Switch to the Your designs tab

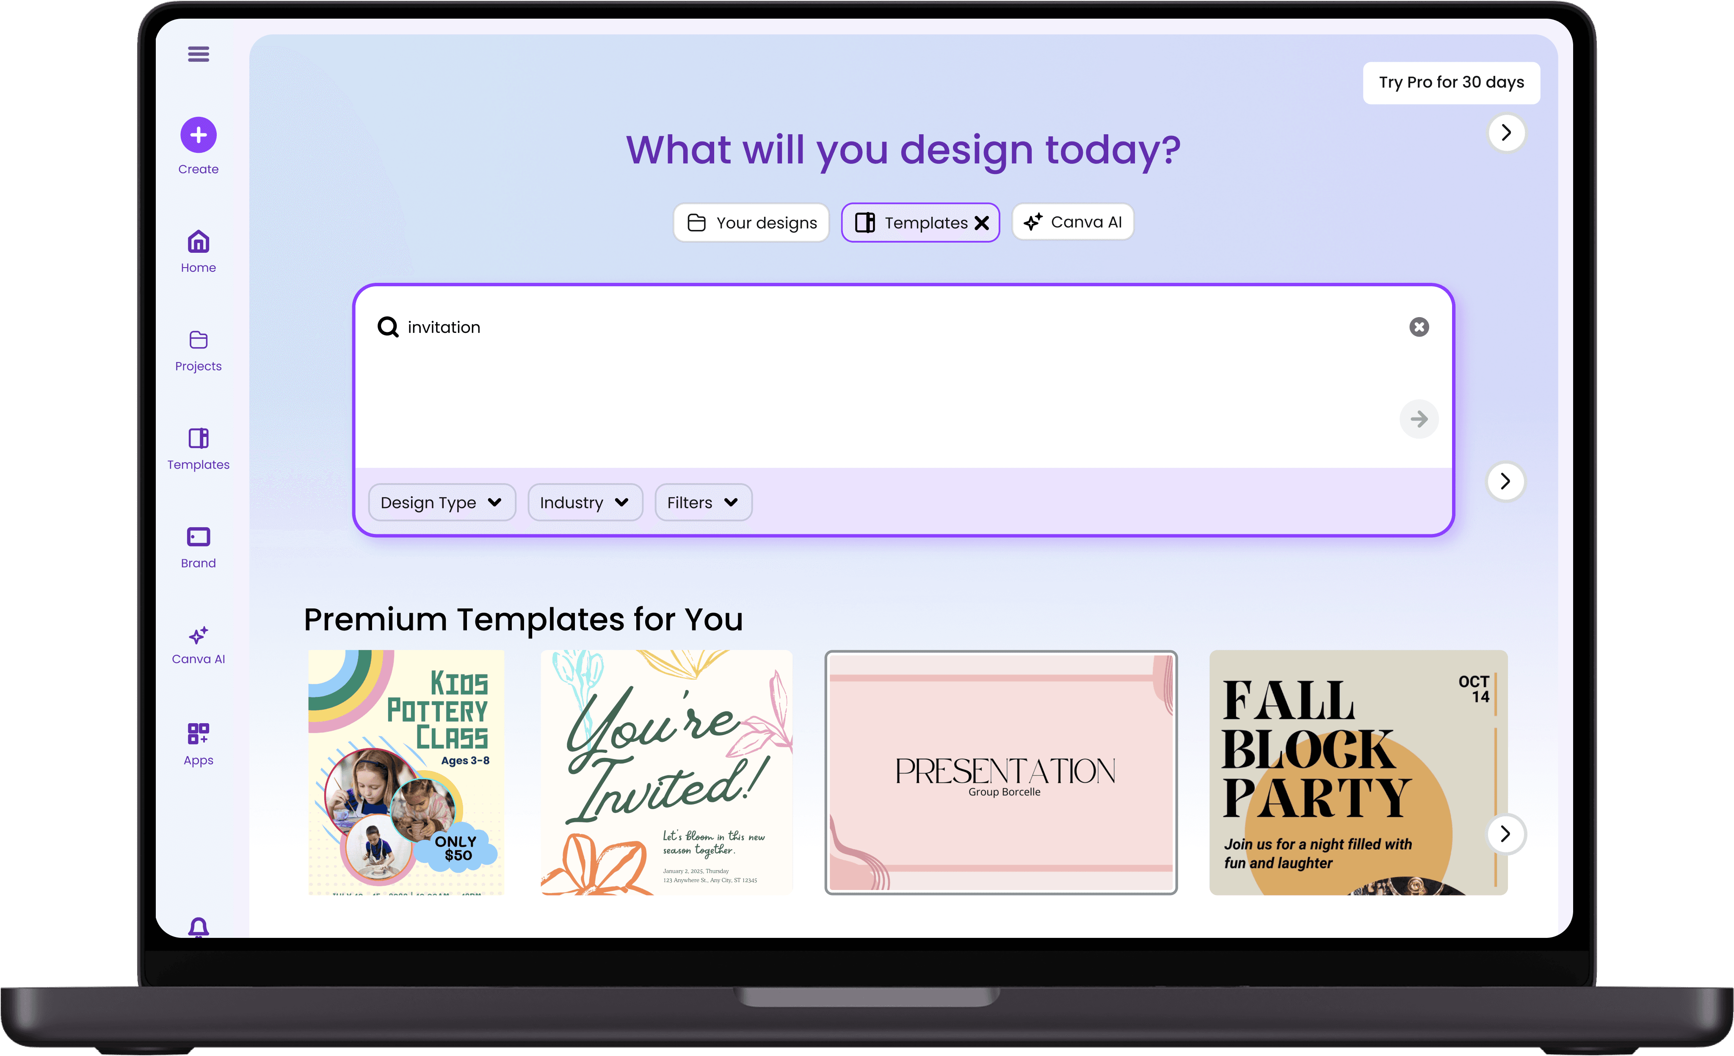[751, 223]
